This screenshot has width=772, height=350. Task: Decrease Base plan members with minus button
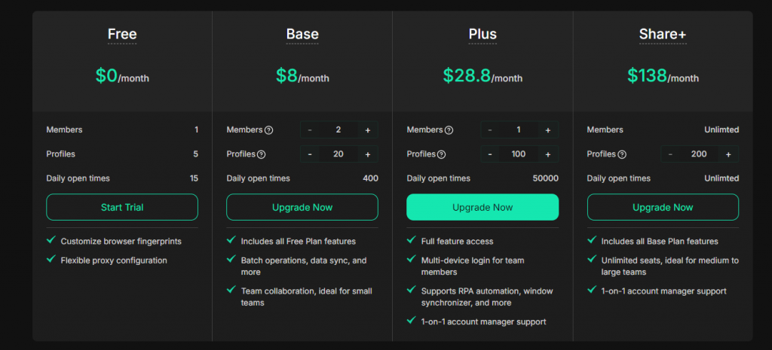pos(310,130)
